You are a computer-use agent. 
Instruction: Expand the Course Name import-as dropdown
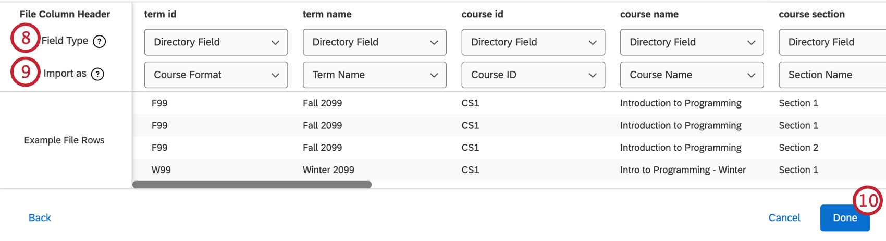692,75
